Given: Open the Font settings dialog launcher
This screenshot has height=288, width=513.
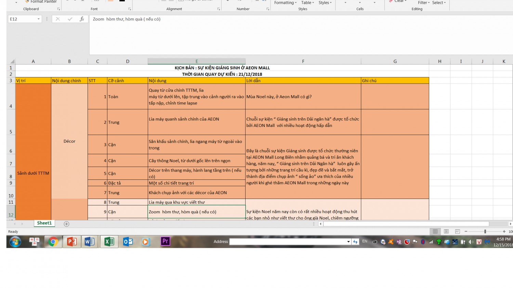Looking at the screenshot, I should (130, 9).
